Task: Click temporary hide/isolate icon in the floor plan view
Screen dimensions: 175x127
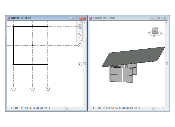Action: (45, 108)
